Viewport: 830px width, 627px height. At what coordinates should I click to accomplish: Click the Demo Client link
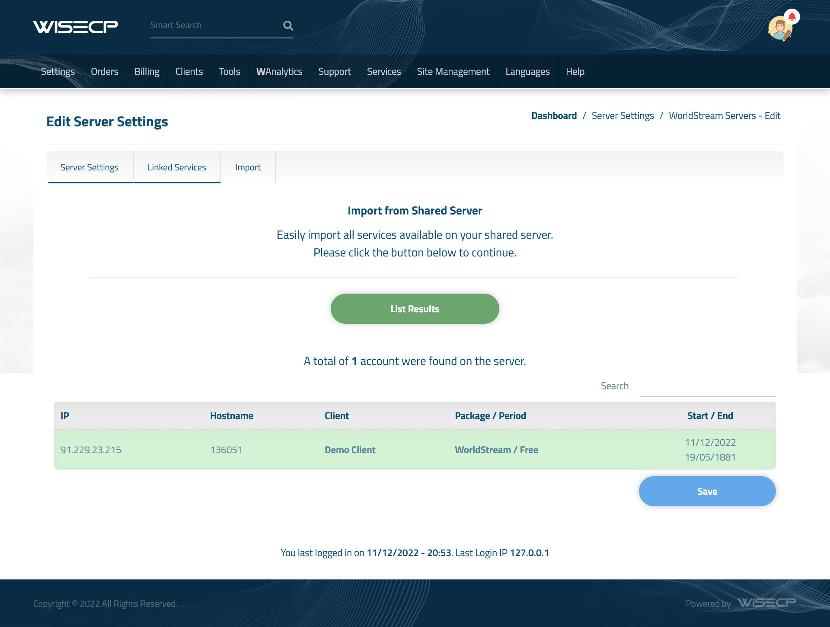pyautogui.click(x=350, y=449)
